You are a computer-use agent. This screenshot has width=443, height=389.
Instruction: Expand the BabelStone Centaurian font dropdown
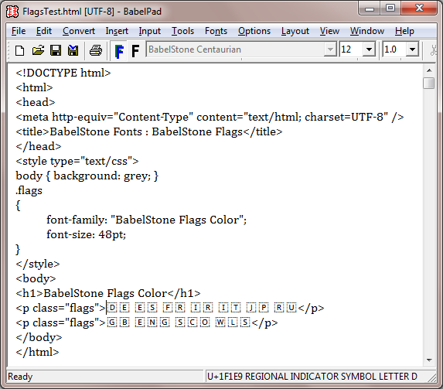tap(330, 49)
